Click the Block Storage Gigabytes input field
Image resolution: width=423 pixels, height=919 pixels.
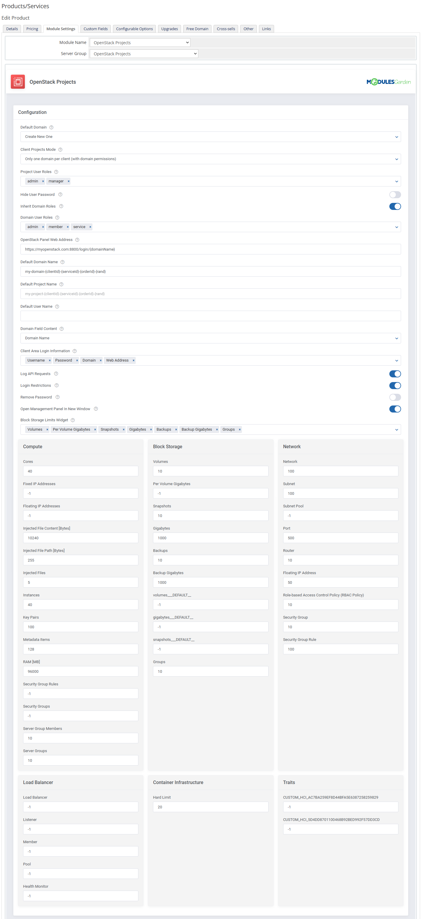tap(211, 538)
